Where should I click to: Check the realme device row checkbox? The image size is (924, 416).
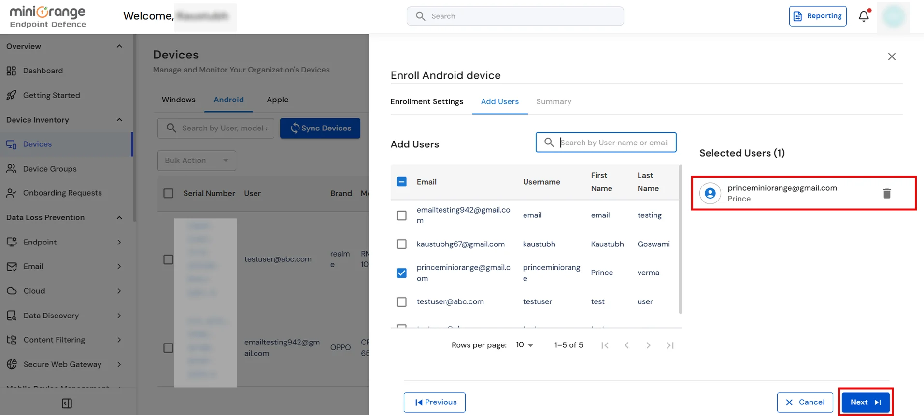pyautogui.click(x=168, y=259)
